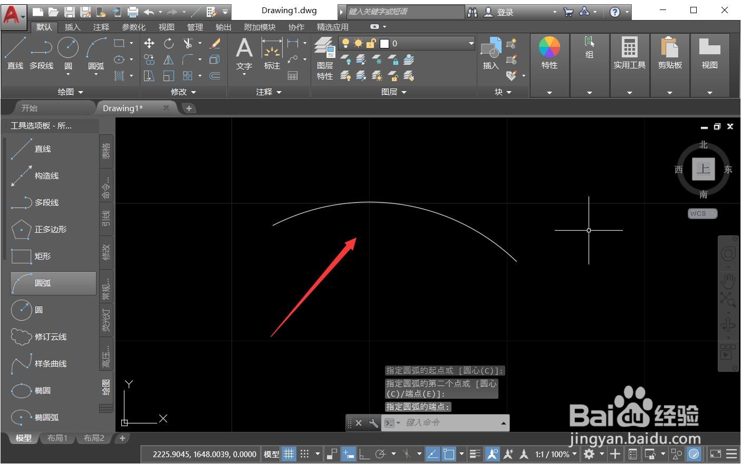Screen dimensions: 741x464
Task: Click the white layer color swatch
Action: [x=384, y=43]
